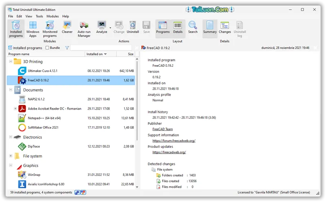
Task: Select Ultimaker Cura 4.12.1 program
Action: [x=71, y=71]
